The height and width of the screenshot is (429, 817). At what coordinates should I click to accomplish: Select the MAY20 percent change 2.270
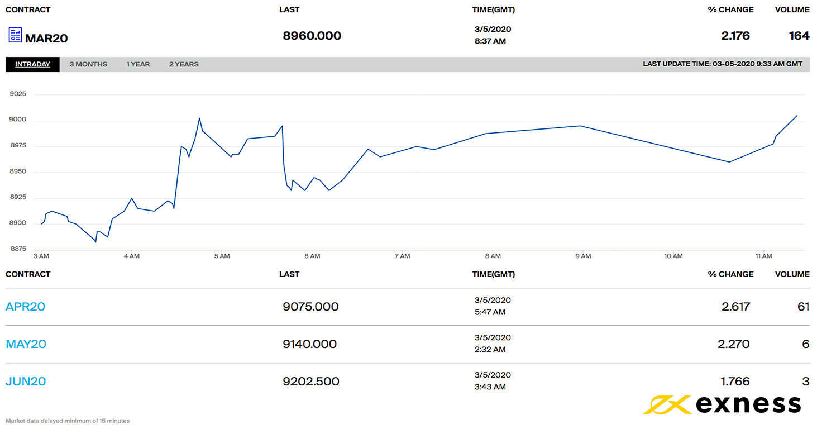734,344
